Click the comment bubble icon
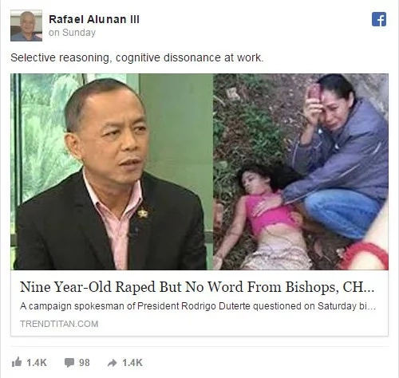This screenshot has width=399, height=378. pyautogui.click(x=69, y=363)
